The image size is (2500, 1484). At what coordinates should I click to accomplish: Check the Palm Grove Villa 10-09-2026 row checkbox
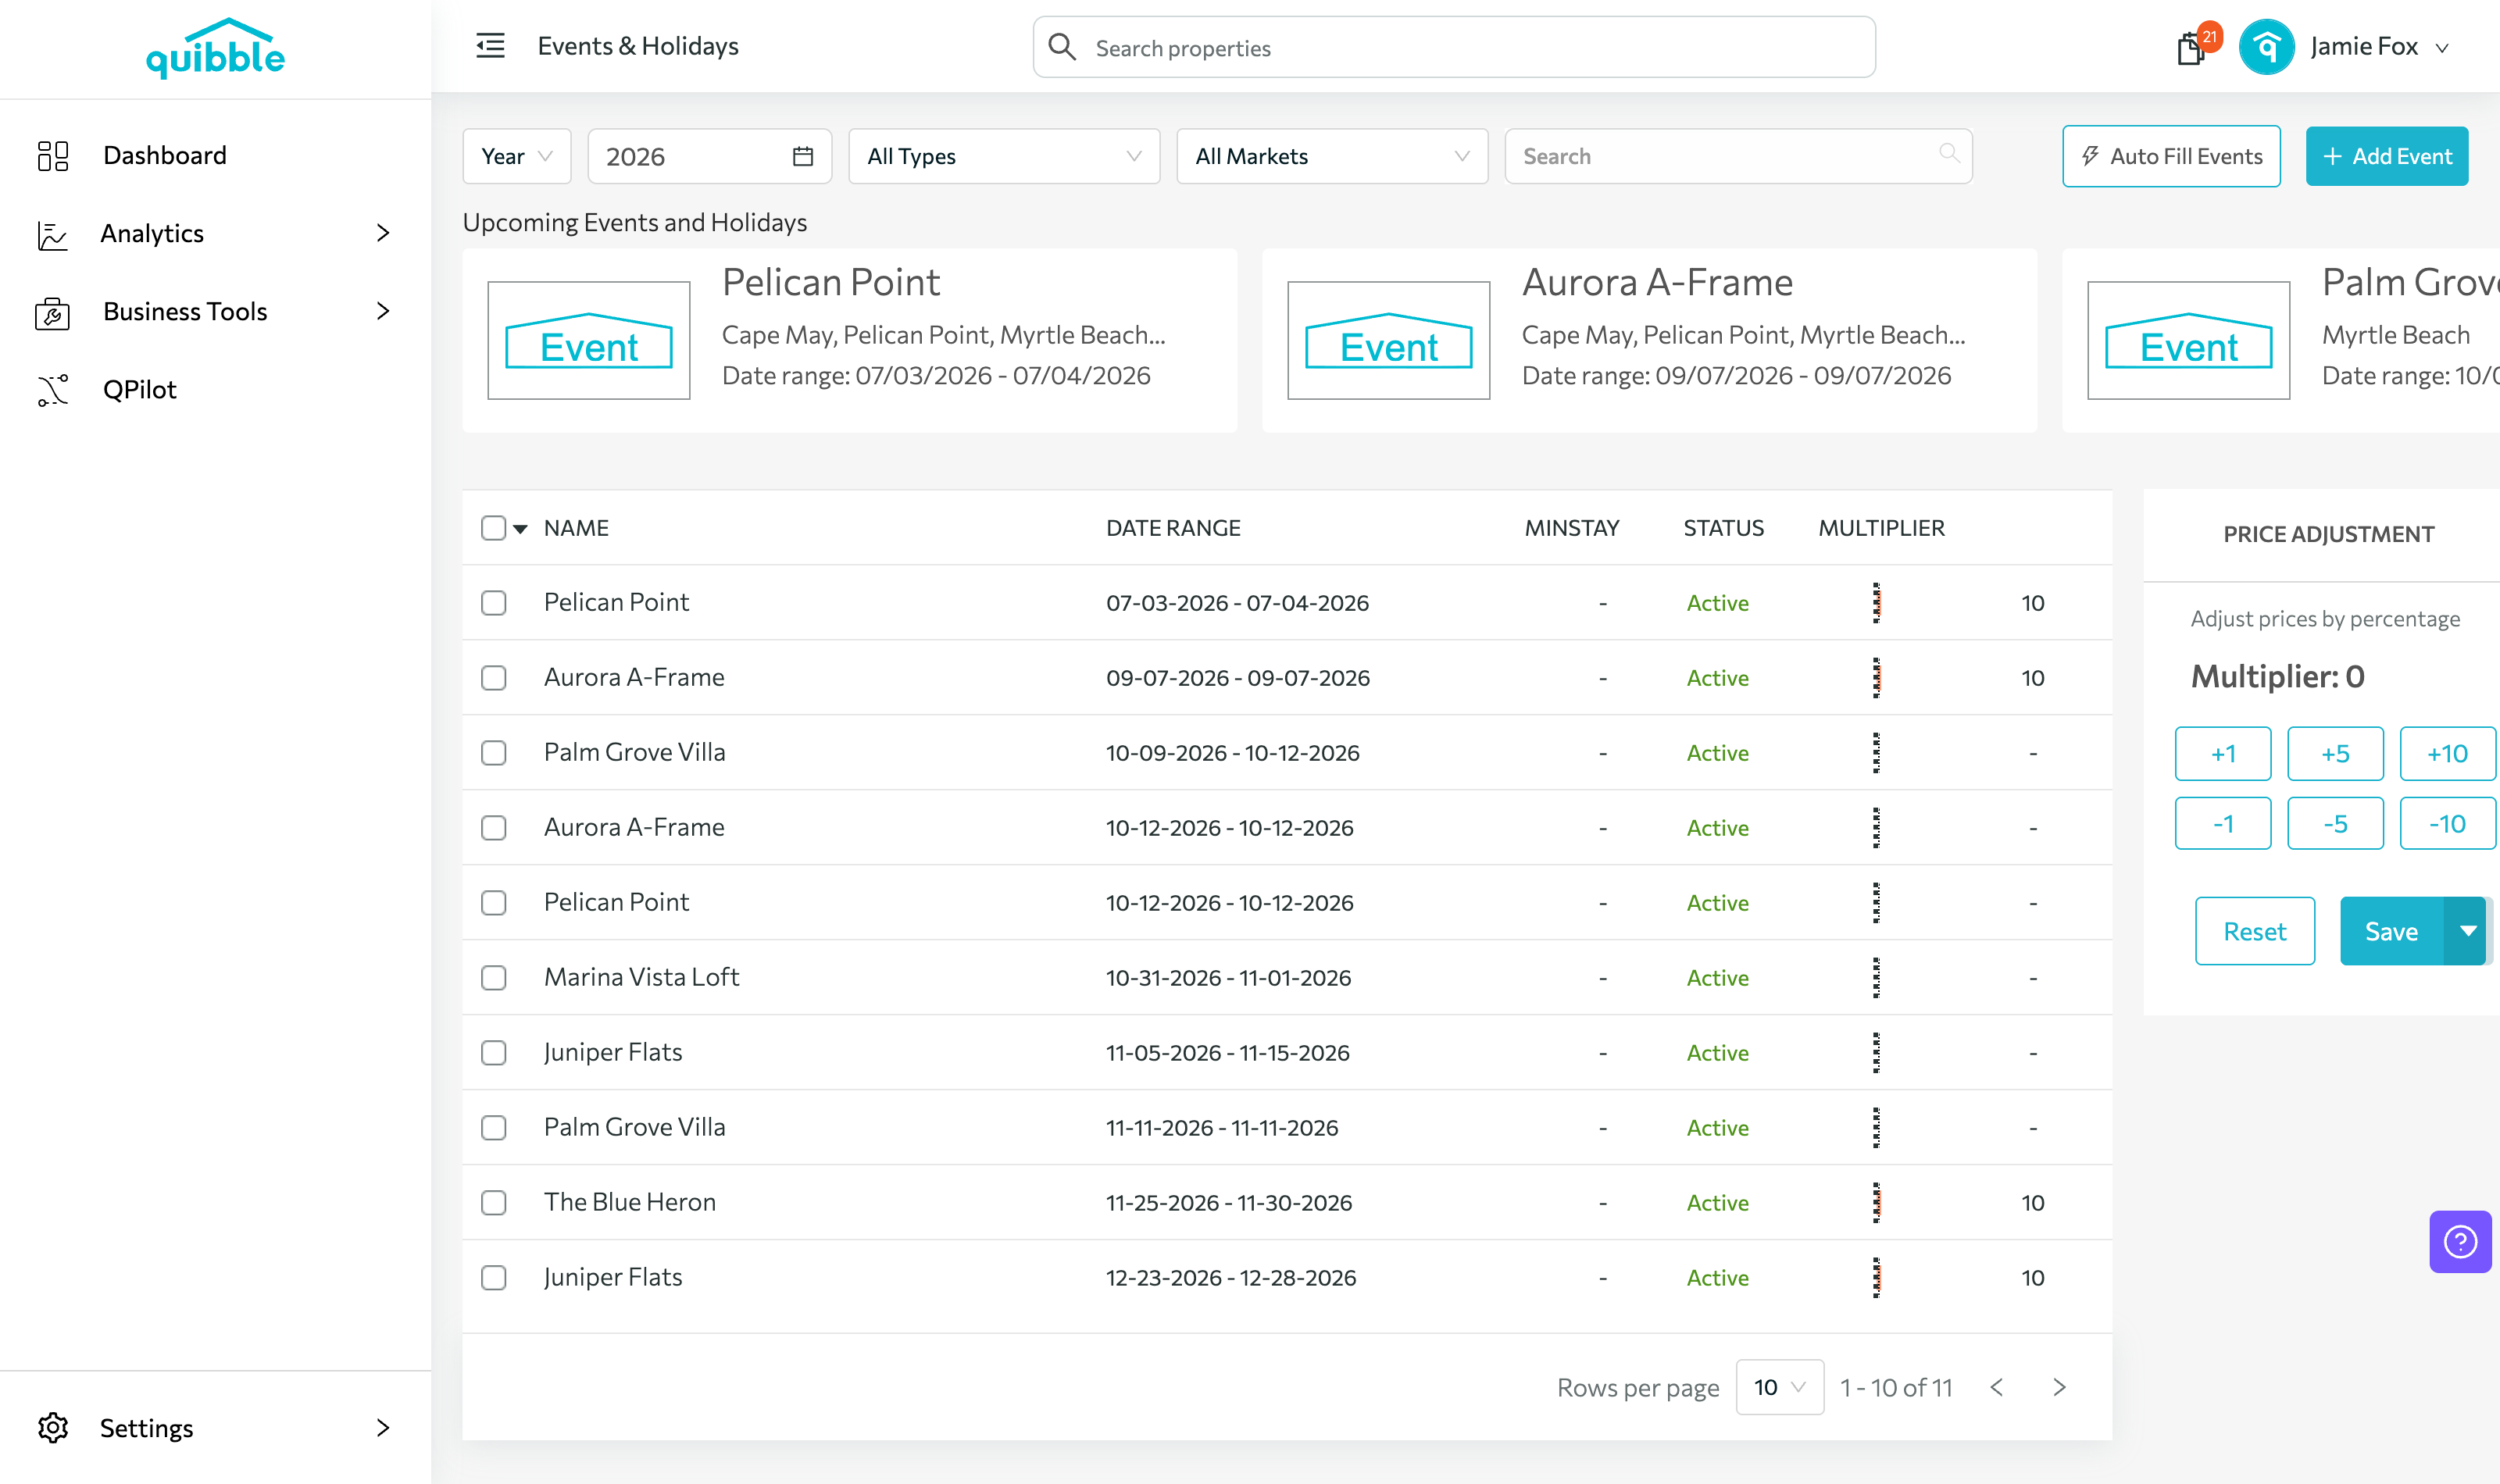tap(494, 753)
